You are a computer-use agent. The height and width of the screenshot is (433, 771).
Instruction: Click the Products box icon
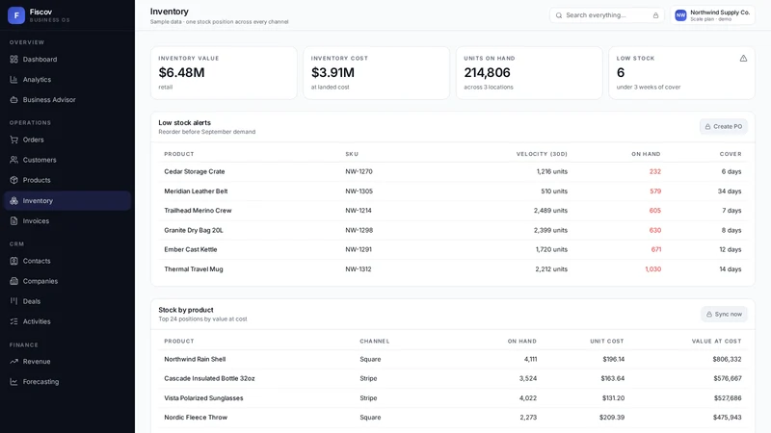(x=13, y=180)
